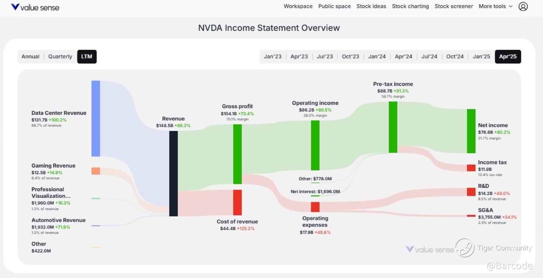Click the "Other" revenue segment label

click(39, 244)
